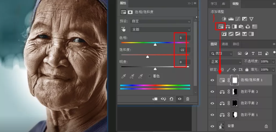
Task: Clip adjustment to layer below
Action: coord(155,99)
